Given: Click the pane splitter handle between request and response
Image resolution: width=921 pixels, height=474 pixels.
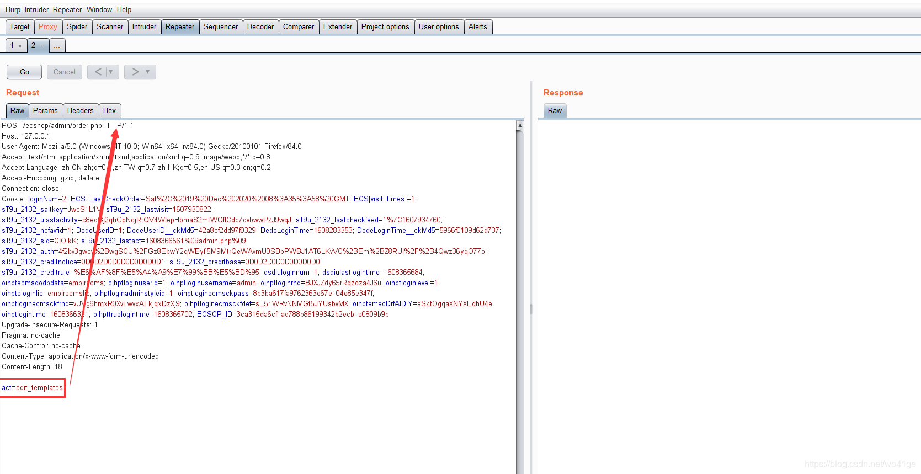Looking at the screenshot, I should coord(531,309).
